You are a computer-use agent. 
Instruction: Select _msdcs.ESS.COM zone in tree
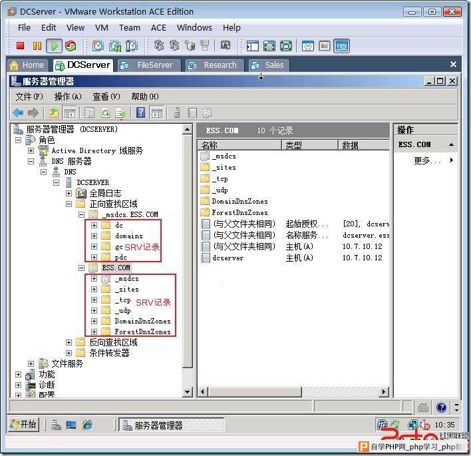click(130, 214)
